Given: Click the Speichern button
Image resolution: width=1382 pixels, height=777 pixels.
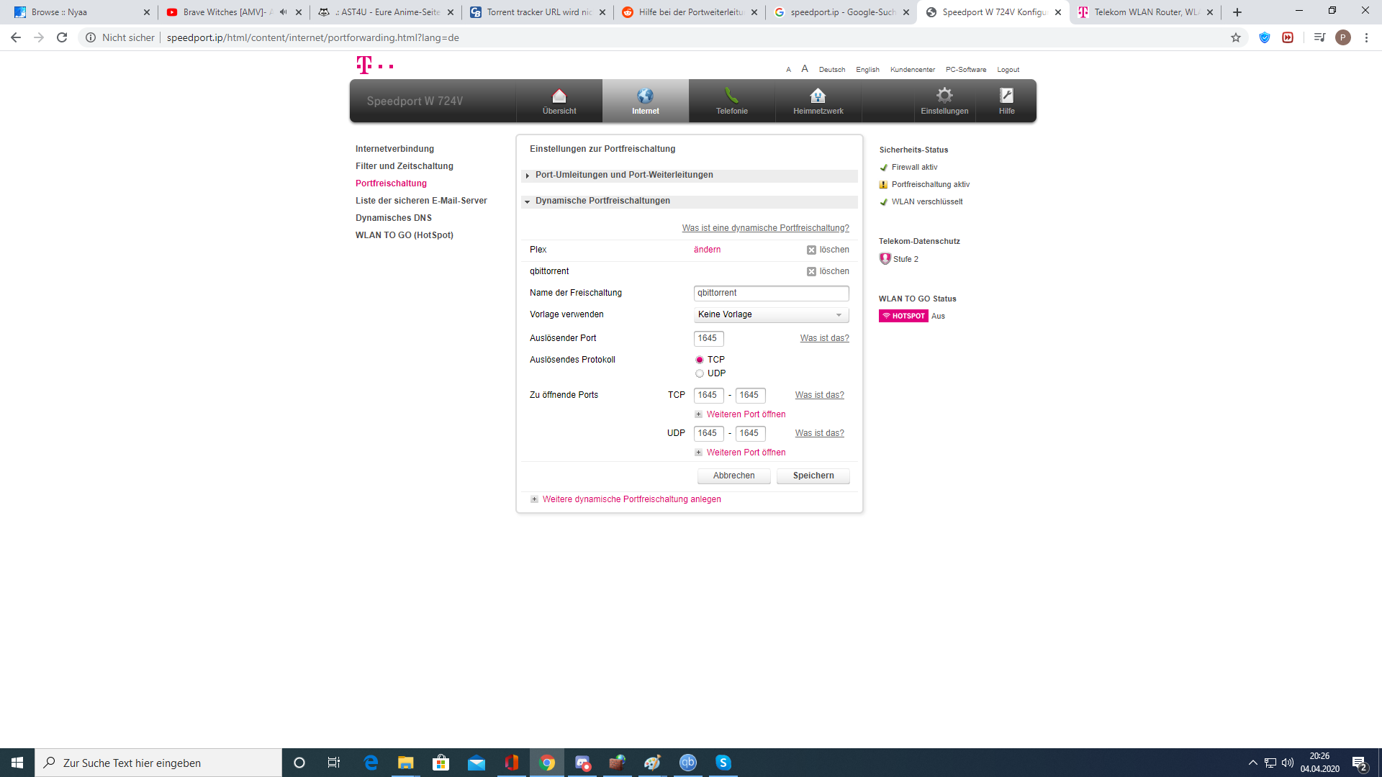Looking at the screenshot, I should pos(813,476).
